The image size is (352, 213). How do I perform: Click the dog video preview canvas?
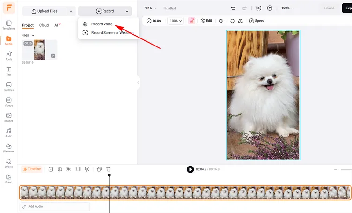pos(263,95)
